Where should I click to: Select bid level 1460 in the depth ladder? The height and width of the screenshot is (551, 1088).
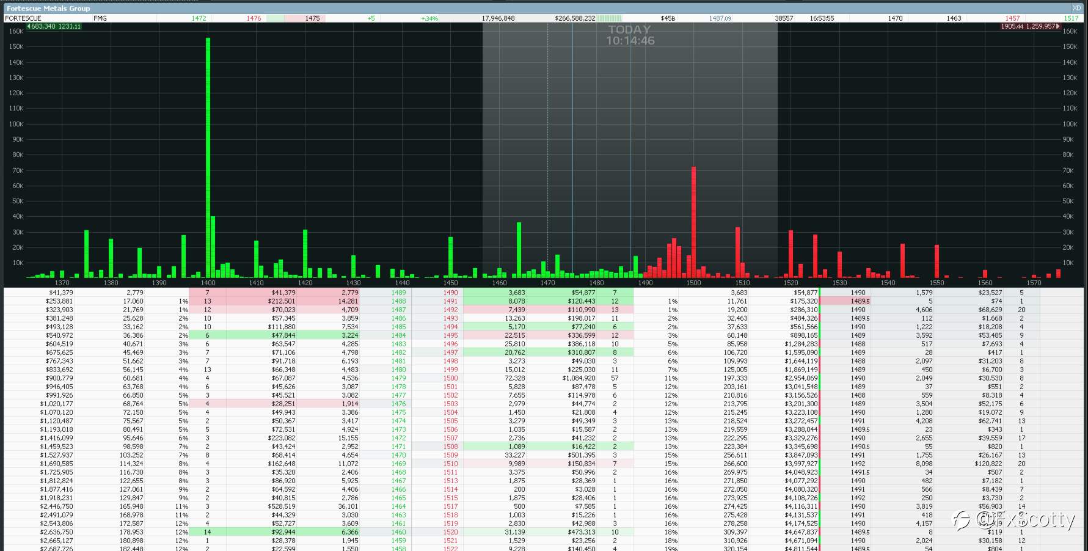point(398,532)
